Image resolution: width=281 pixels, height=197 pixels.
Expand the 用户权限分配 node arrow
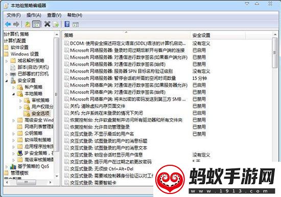point(20,107)
